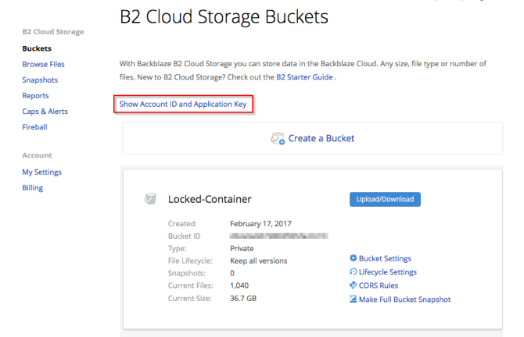Image resolution: width=524 pixels, height=337 pixels.
Task: Click the B2 Cloud Storage sidebar header
Action: pos(53,32)
